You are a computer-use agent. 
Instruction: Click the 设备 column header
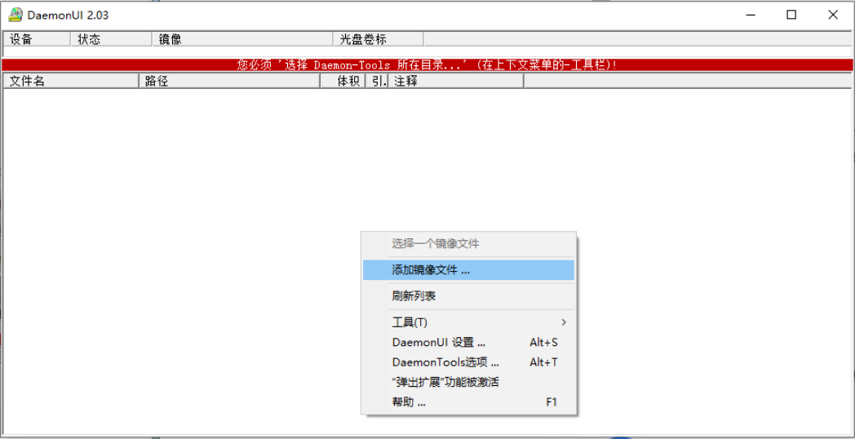(37, 39)
